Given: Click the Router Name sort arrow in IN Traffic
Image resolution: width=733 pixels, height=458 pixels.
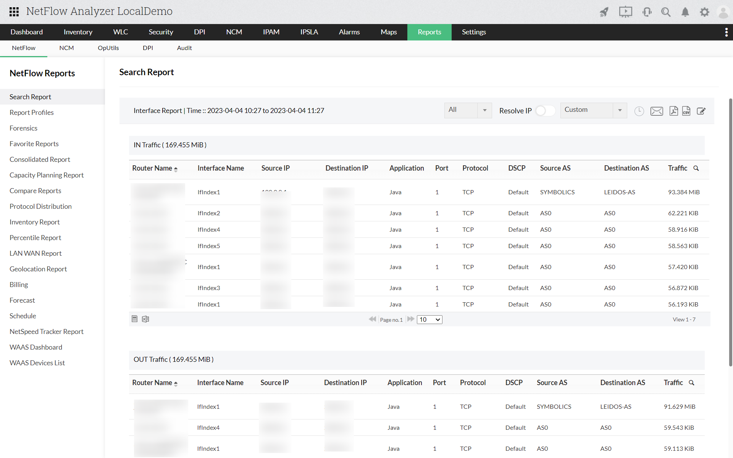Looking at the screenshot, I should tap(176, 168).
